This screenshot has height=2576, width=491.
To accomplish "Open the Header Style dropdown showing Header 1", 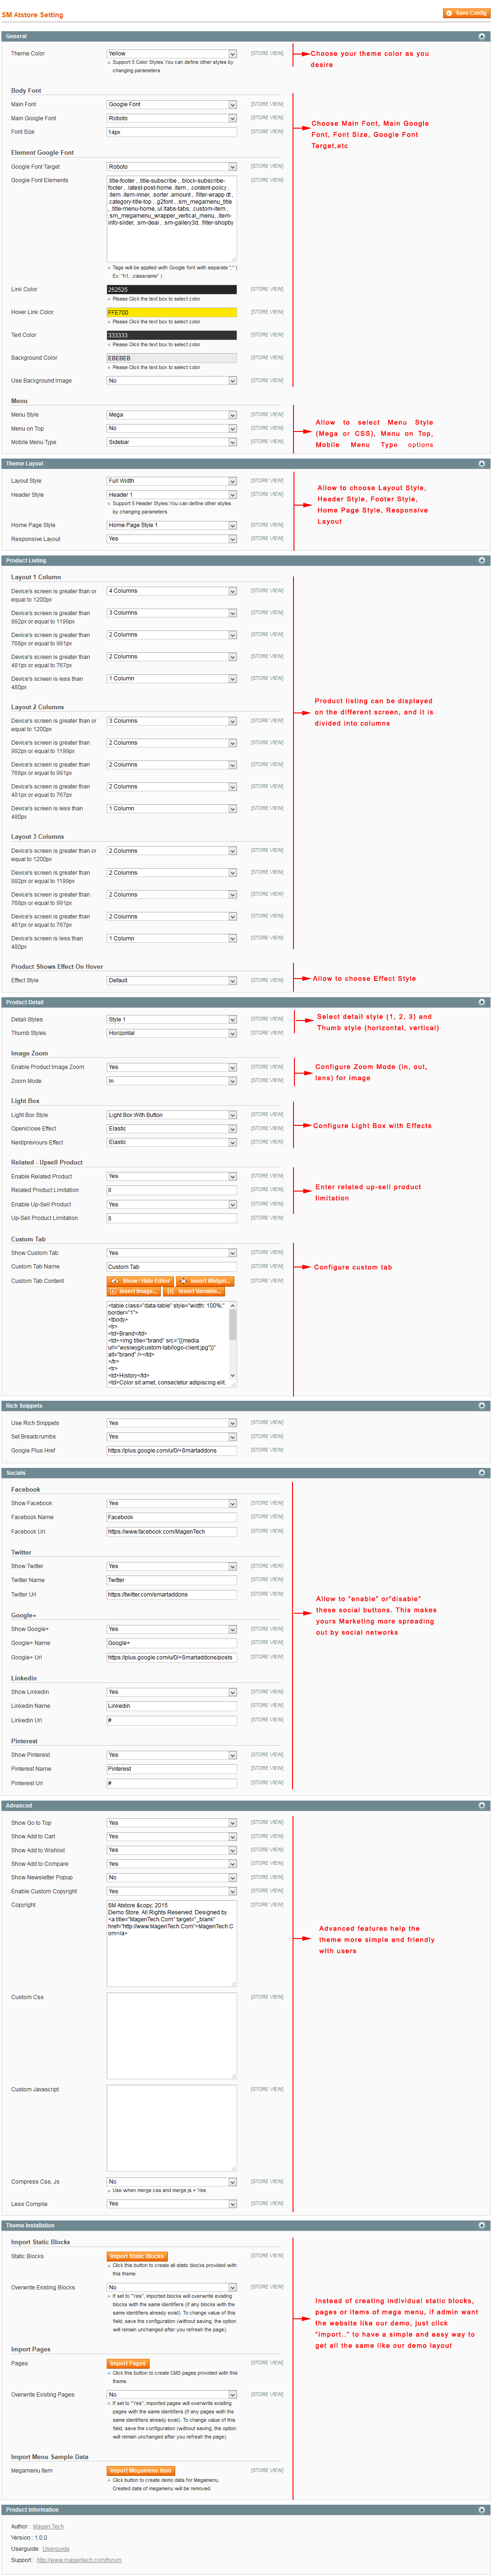I will 172,495.
